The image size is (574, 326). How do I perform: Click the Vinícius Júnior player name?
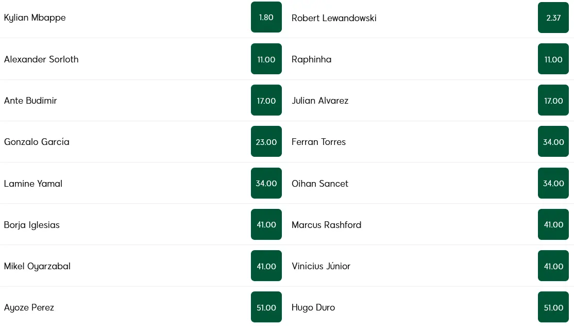tap(321, 266)
